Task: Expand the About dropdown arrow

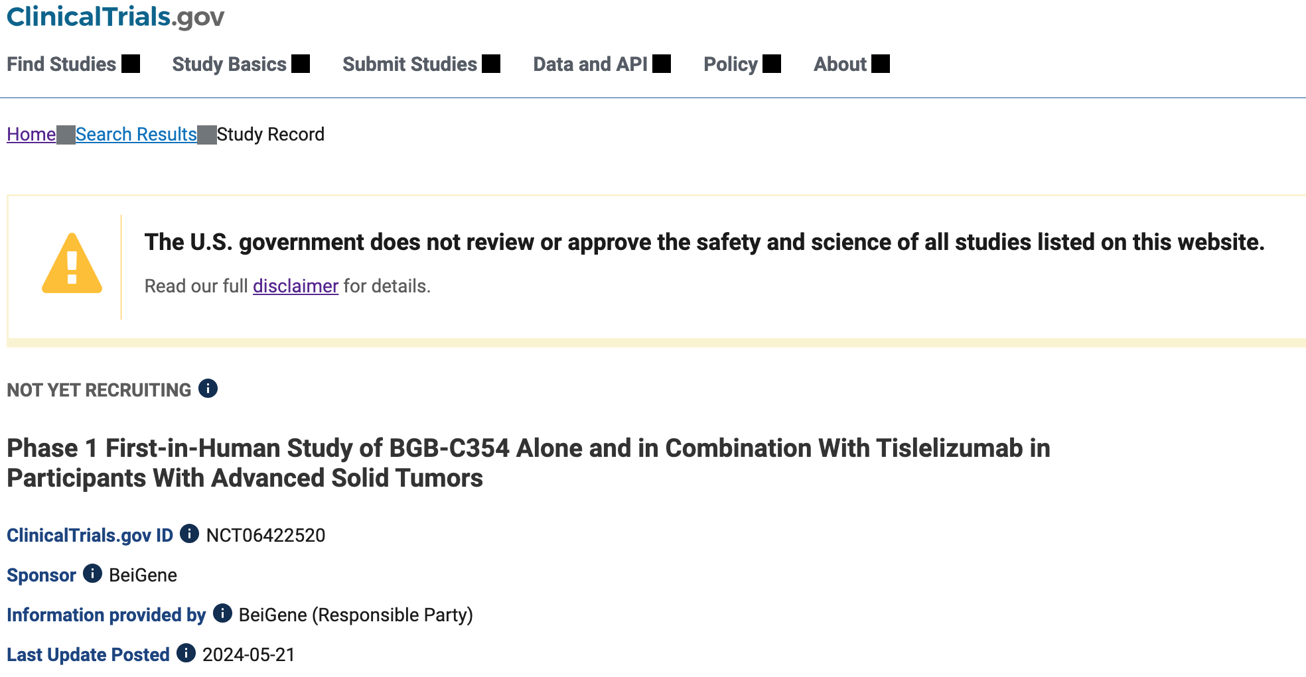Action: pyautogui.click(x=881, y=64)
